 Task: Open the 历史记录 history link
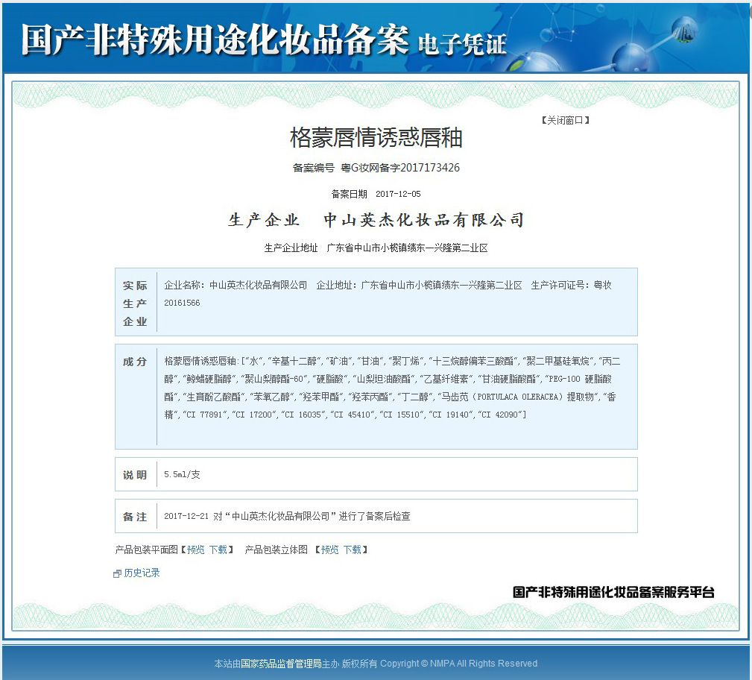[x=142, y=573]
